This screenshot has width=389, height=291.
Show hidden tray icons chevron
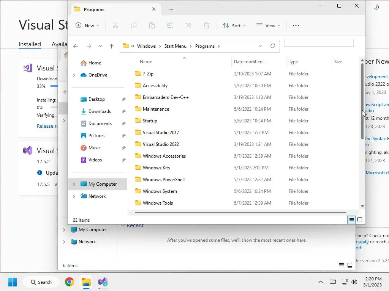coord(321,282)
